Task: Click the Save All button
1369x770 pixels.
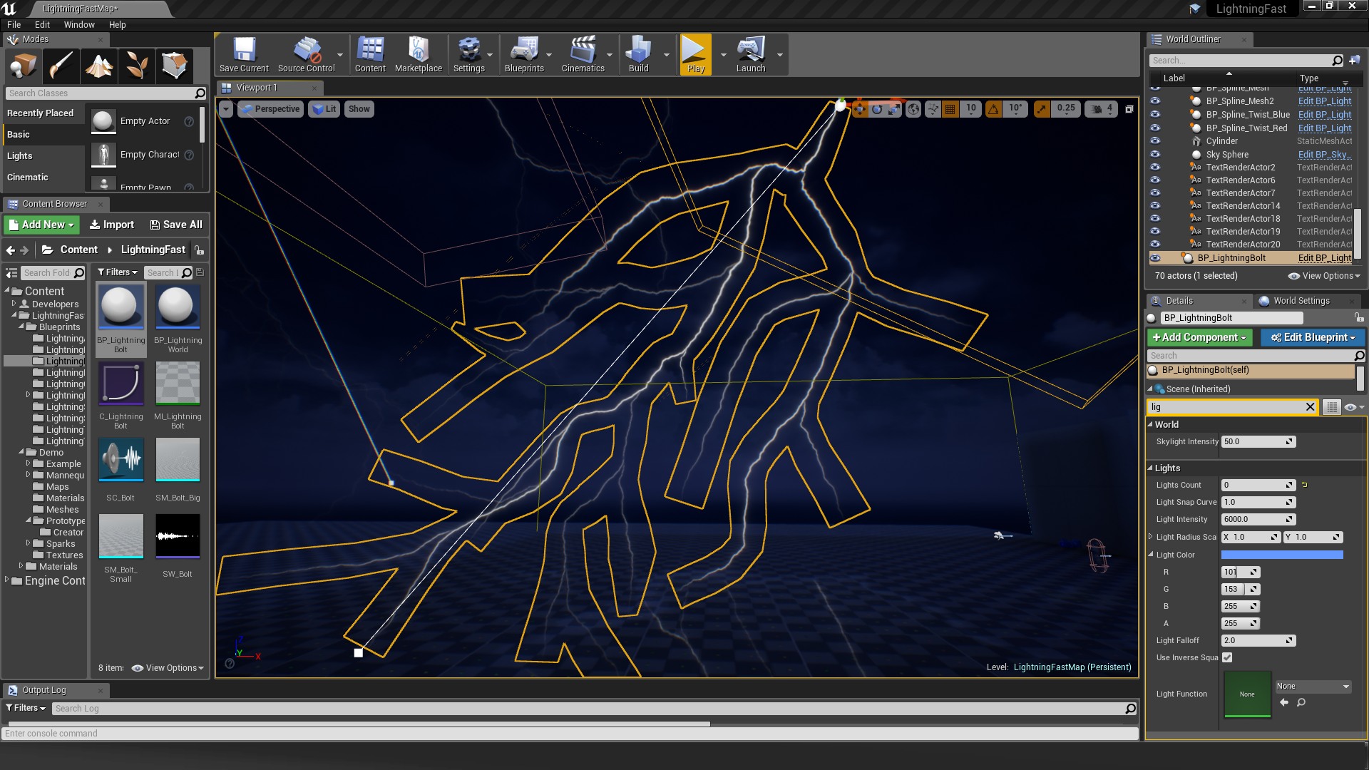Action: pos(176,225)
